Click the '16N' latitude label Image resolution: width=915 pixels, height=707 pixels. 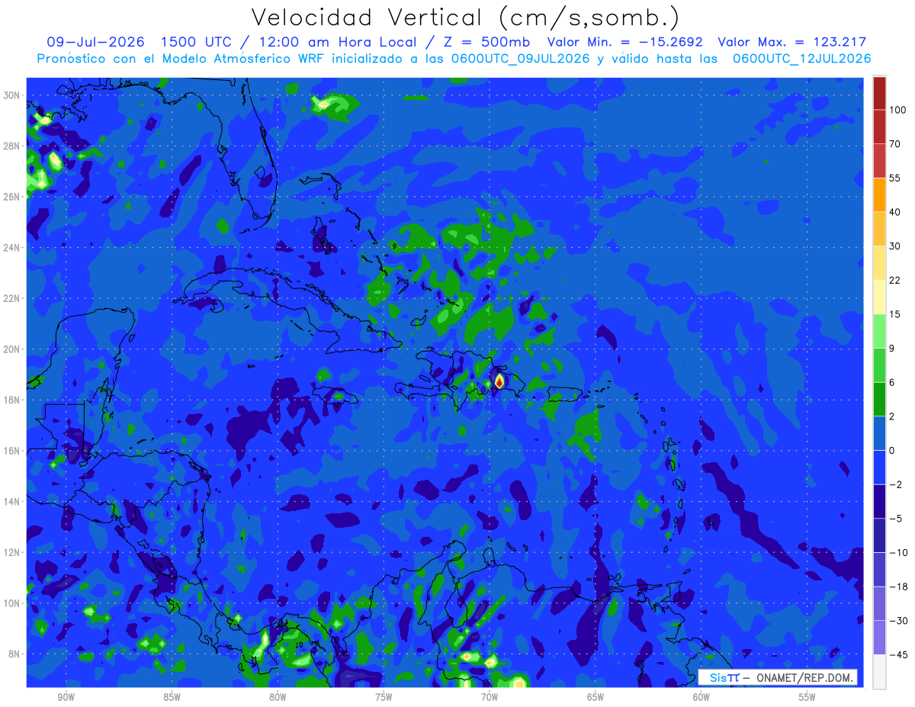(x=13, y=451)
